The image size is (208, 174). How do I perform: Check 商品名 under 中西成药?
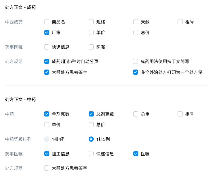47,22
